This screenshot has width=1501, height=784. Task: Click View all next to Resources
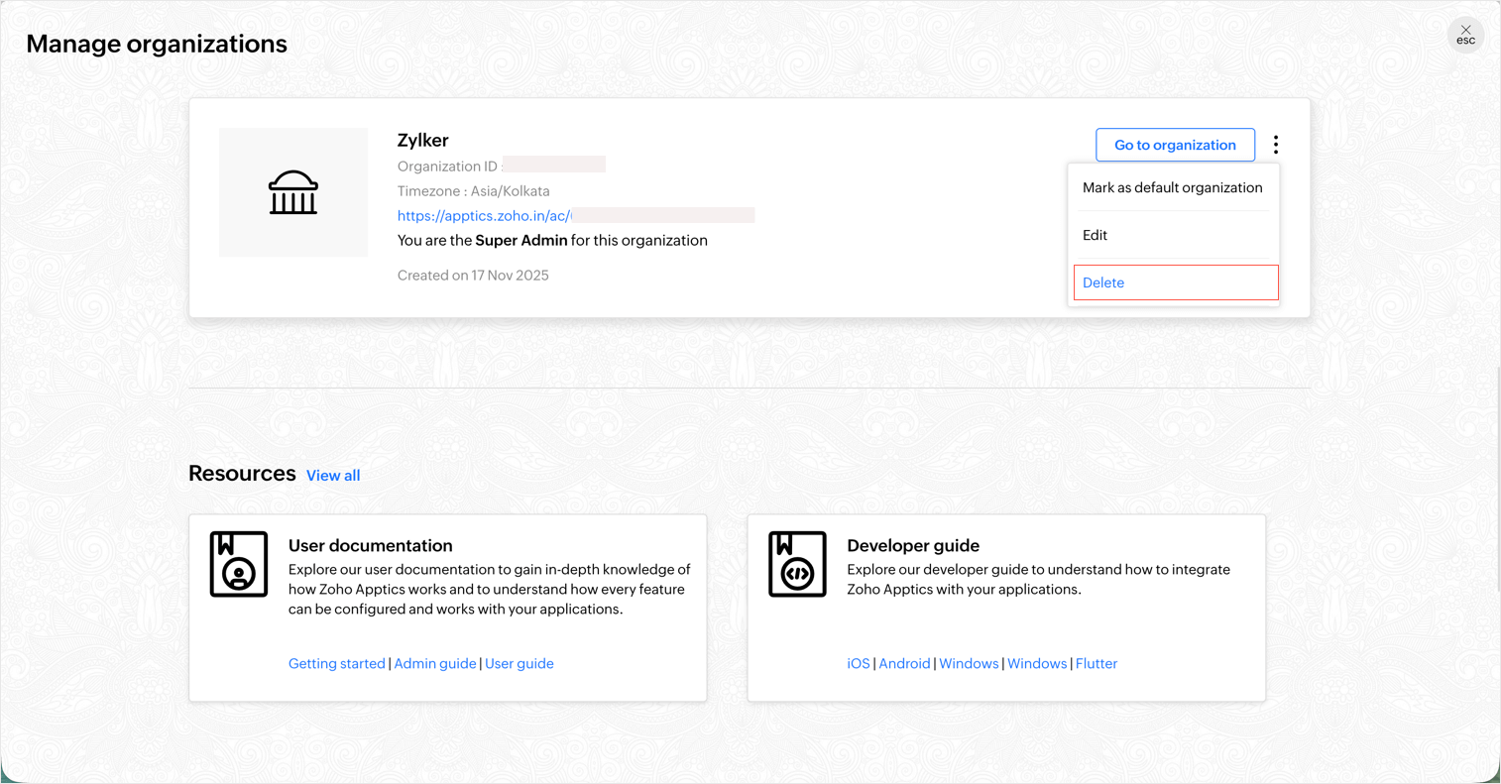tap(333, 476)
